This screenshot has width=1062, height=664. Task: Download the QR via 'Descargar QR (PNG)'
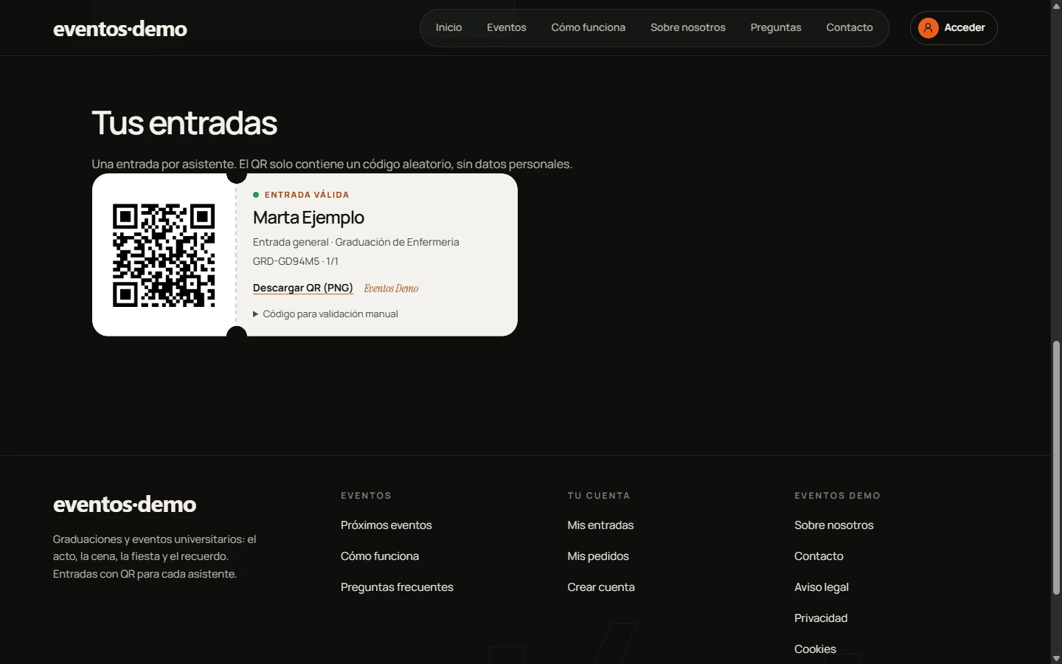point(303,288)
